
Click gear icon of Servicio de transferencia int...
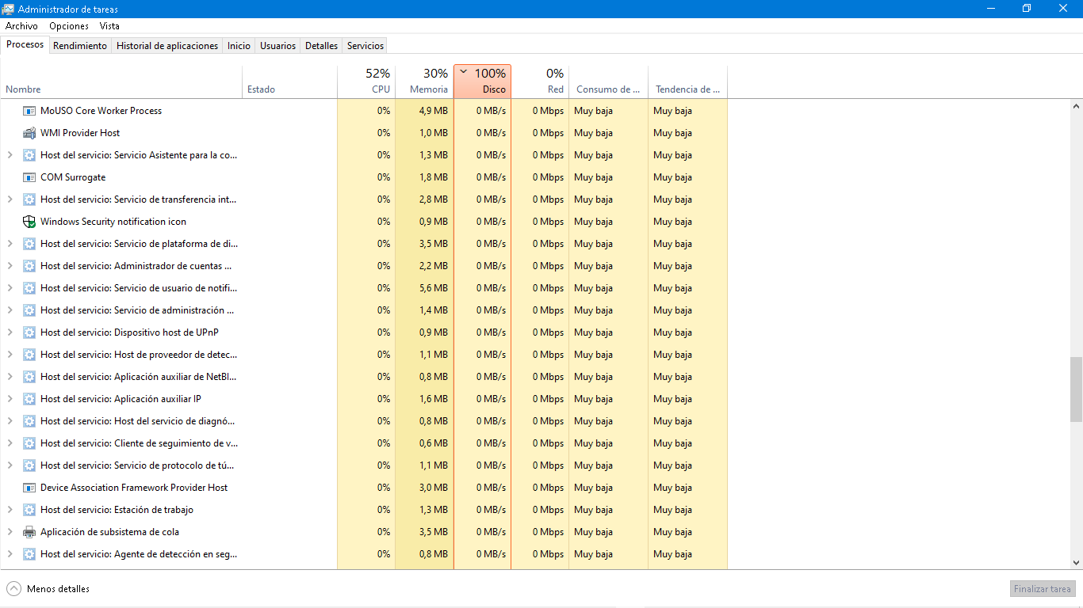click(29, 199)
